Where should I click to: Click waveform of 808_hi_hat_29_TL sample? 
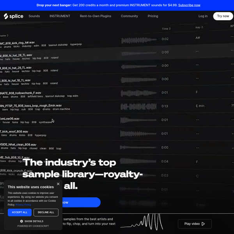click(x=138, y=66)
